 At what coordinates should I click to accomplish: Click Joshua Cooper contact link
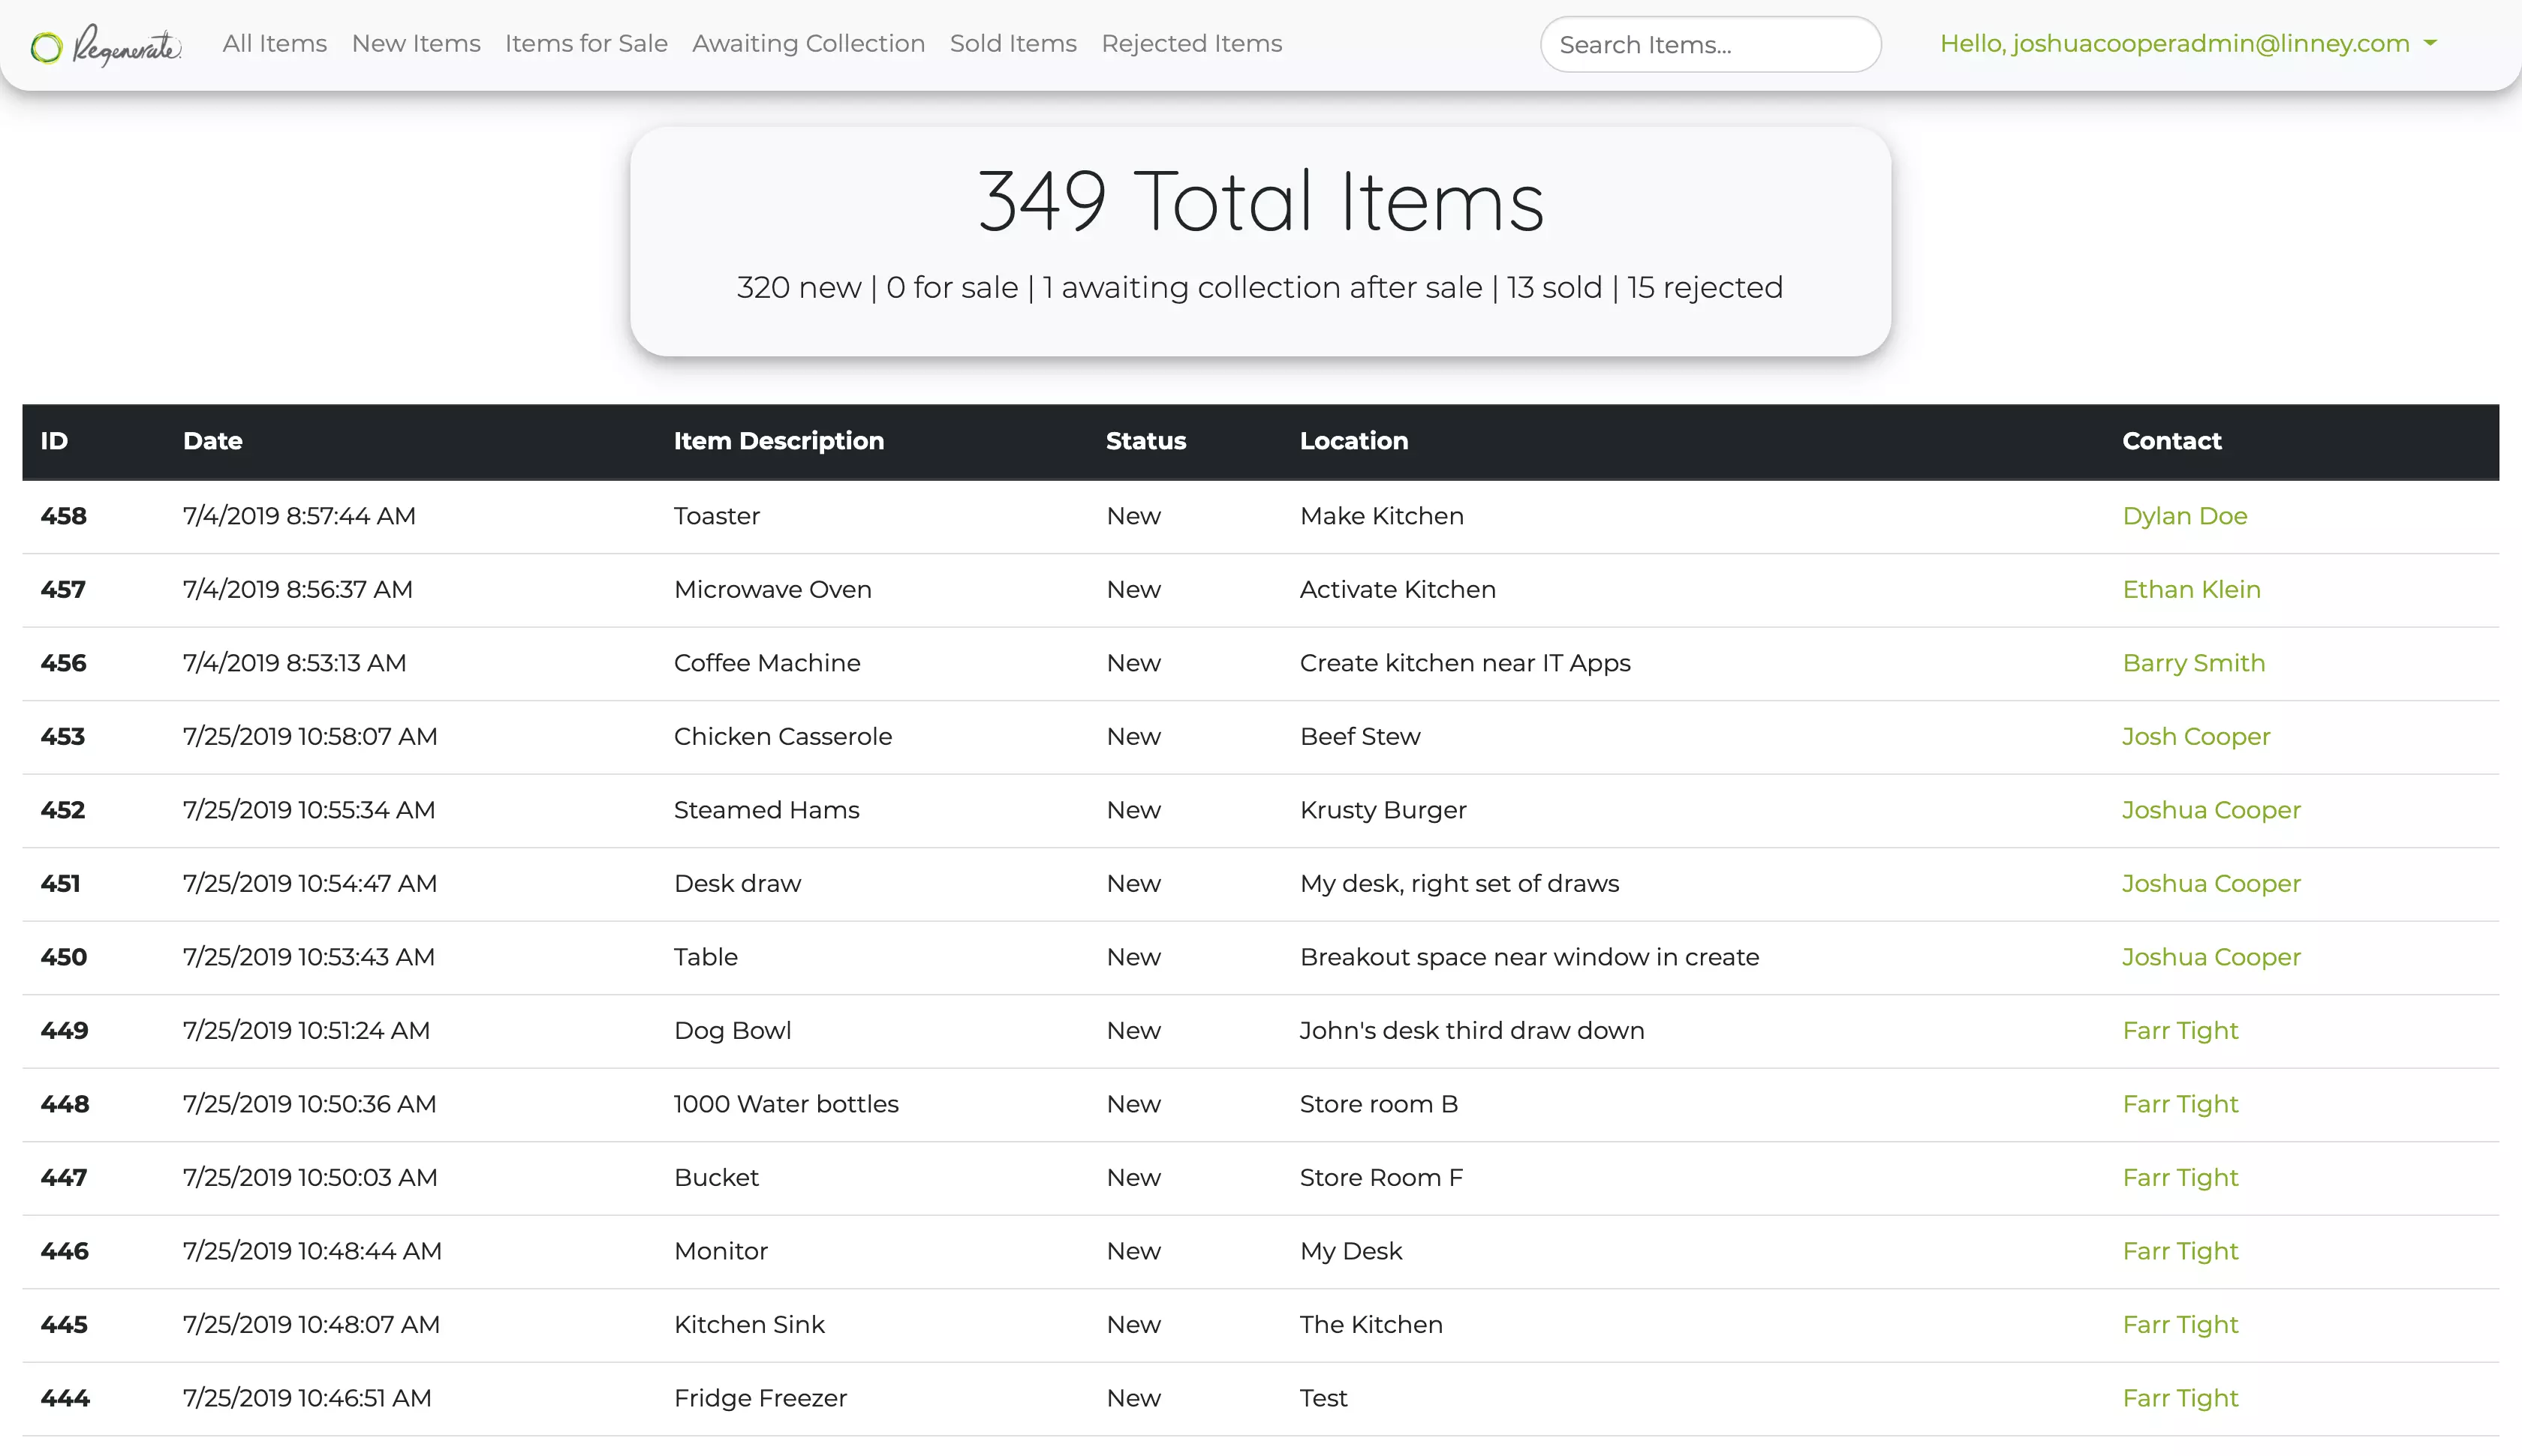(2210, 809)
